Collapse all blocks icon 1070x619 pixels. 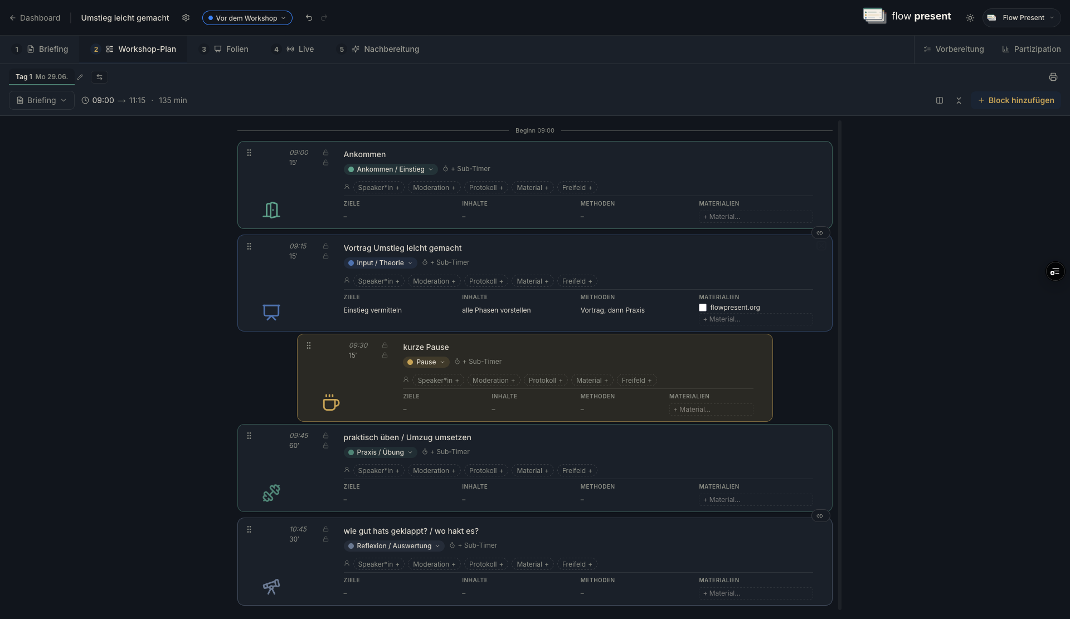(x=959, y=100)
